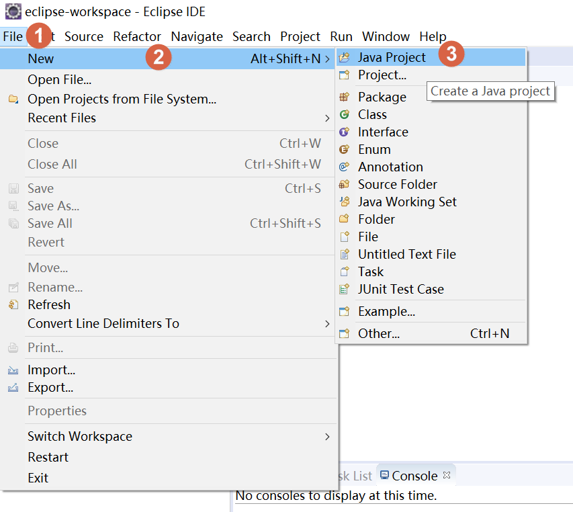573x512 pixels.
Task: Expand the Recent Files submenu arrow
Action: click(x=327, y=118)
